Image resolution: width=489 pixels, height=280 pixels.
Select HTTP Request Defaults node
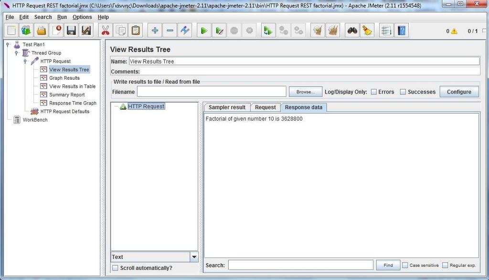pos(64,112)
